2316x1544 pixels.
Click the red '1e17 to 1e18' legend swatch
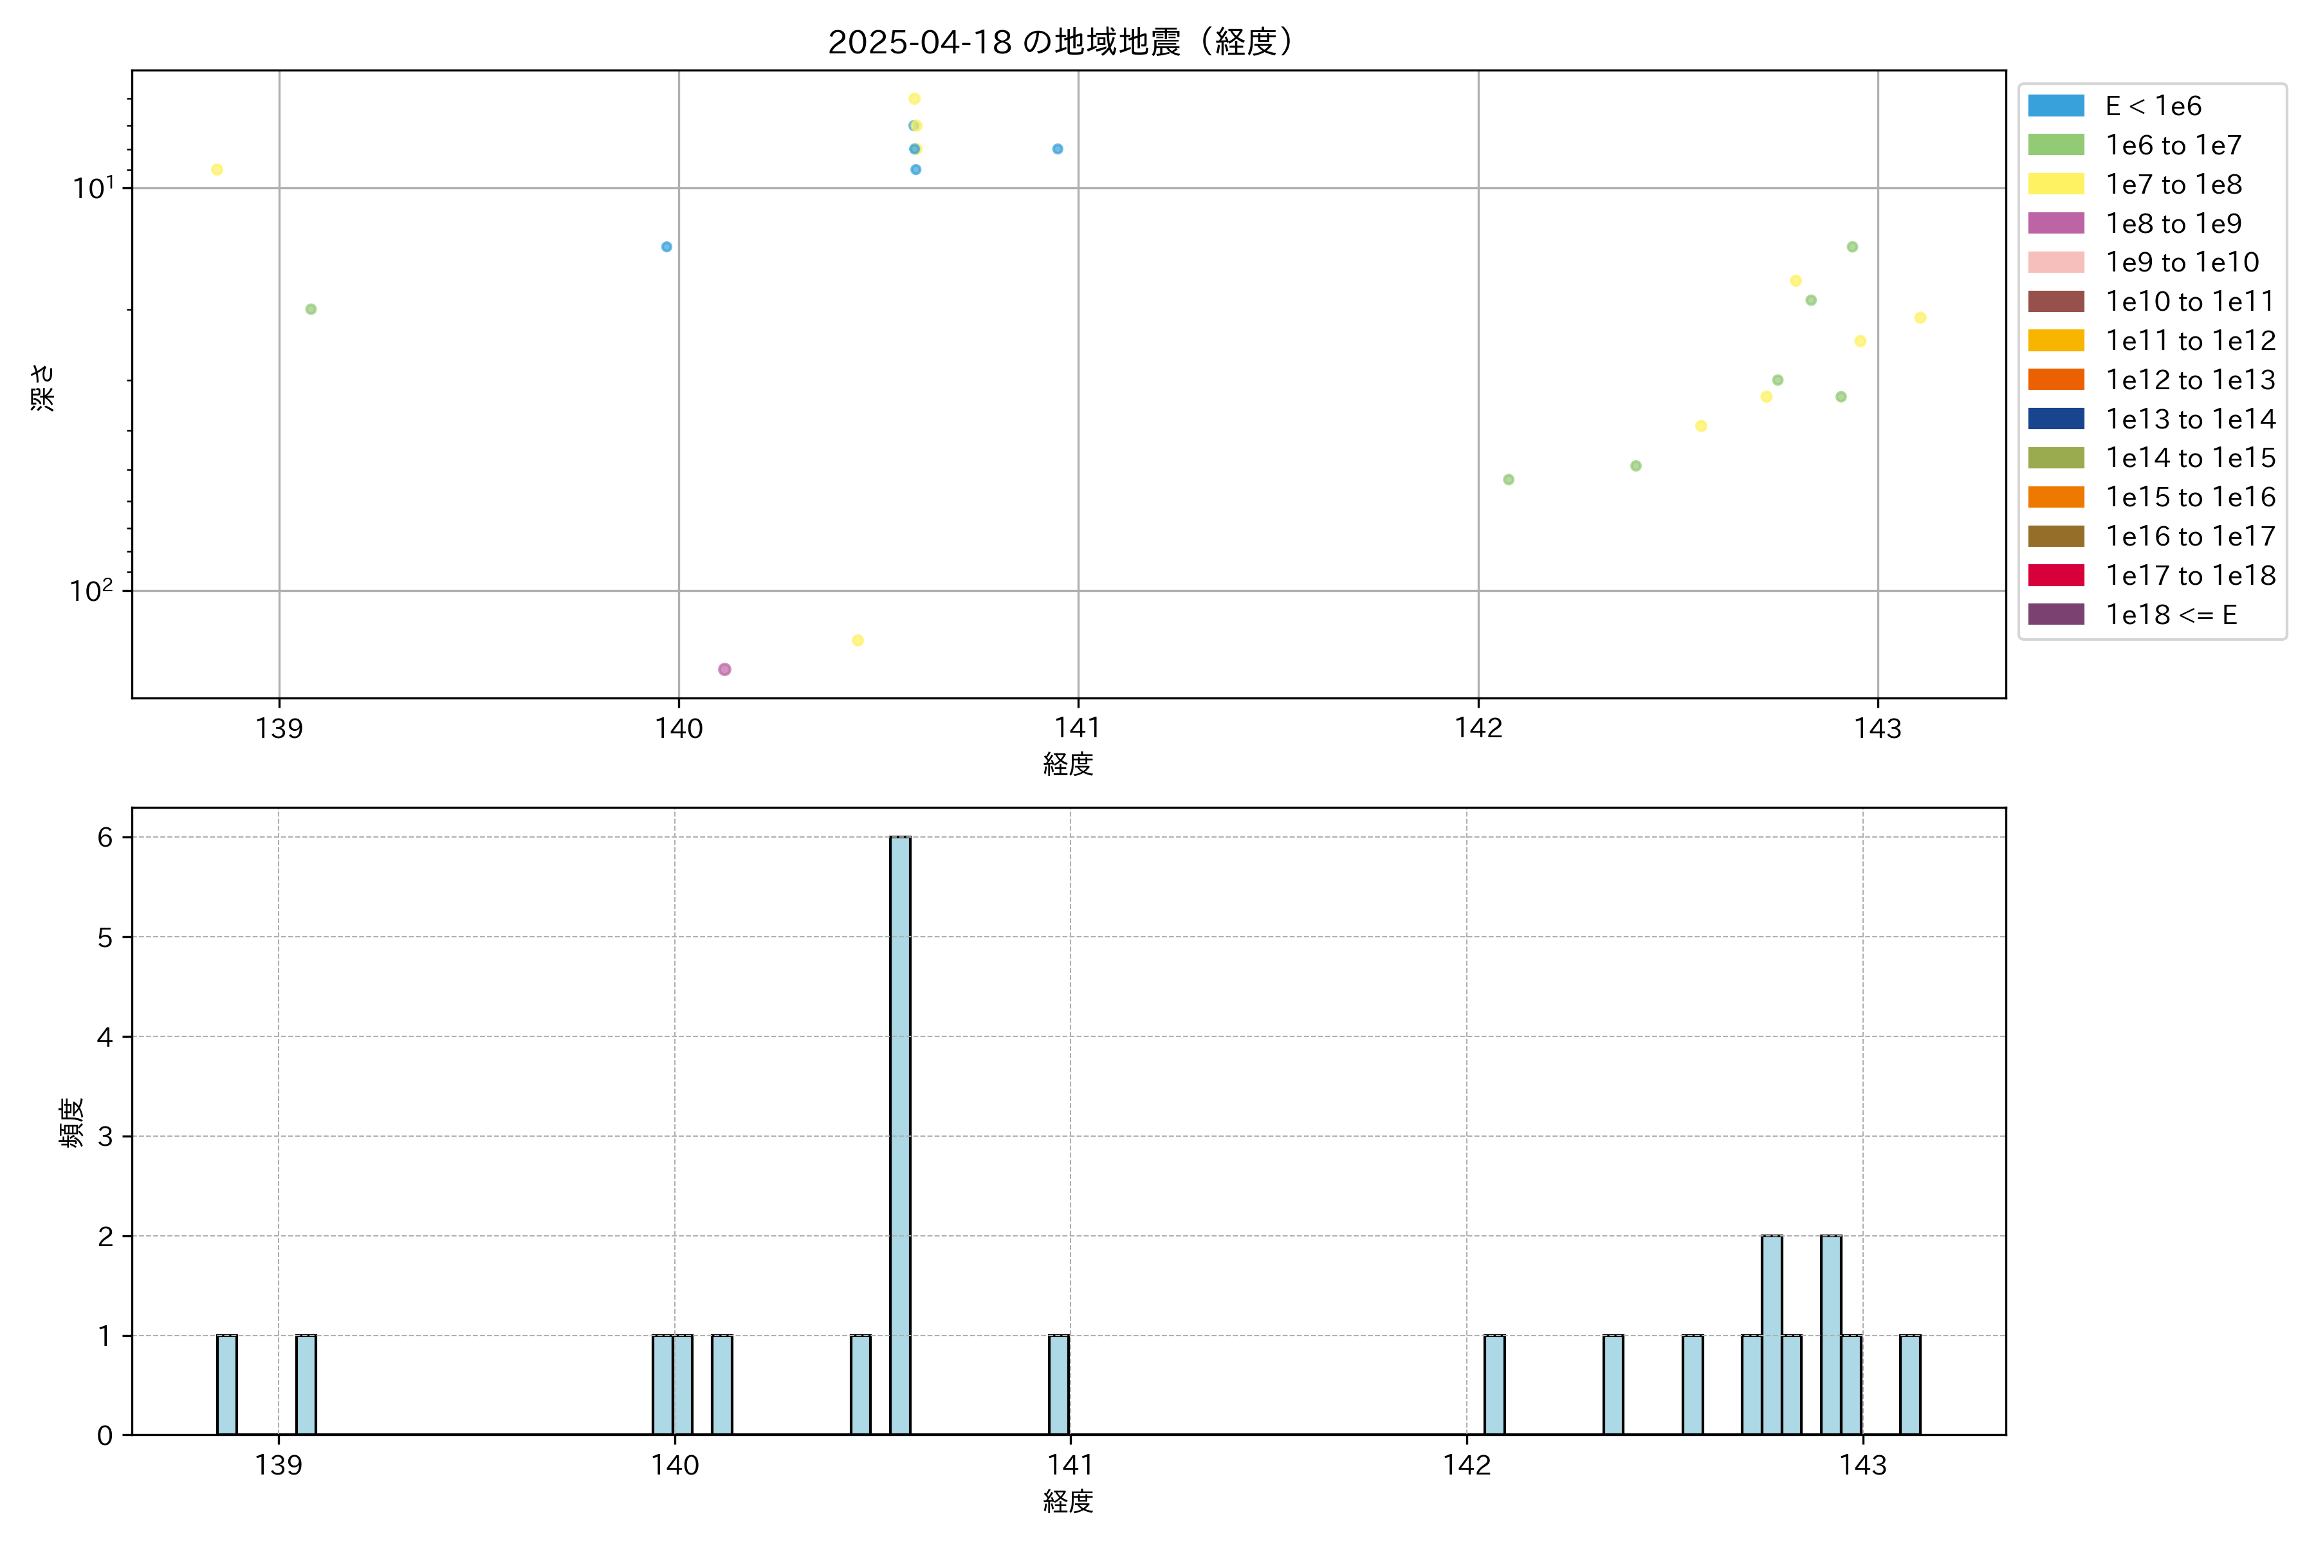tap(2055, 575)
